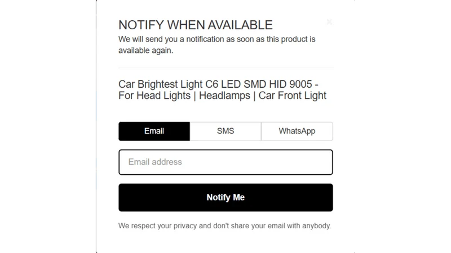Keep Email as the selected channel

154,131
